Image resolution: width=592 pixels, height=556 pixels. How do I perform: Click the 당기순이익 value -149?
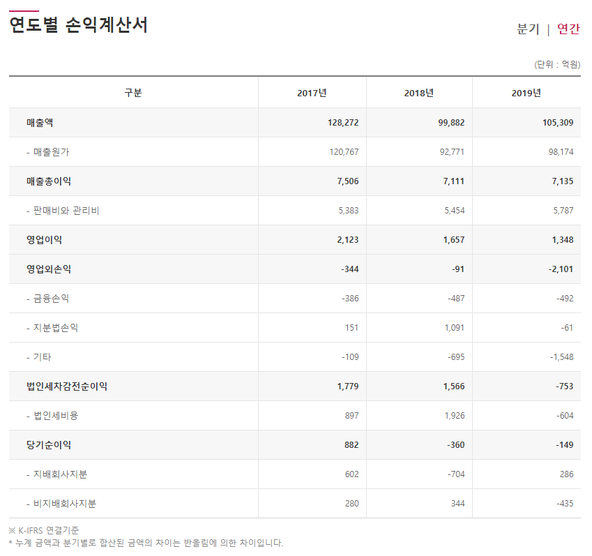tap(564, 445)
